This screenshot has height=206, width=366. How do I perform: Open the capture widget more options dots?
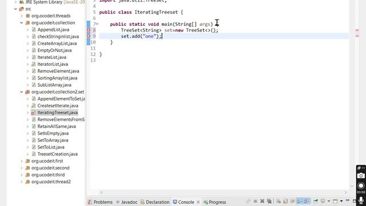pos(363,168)
